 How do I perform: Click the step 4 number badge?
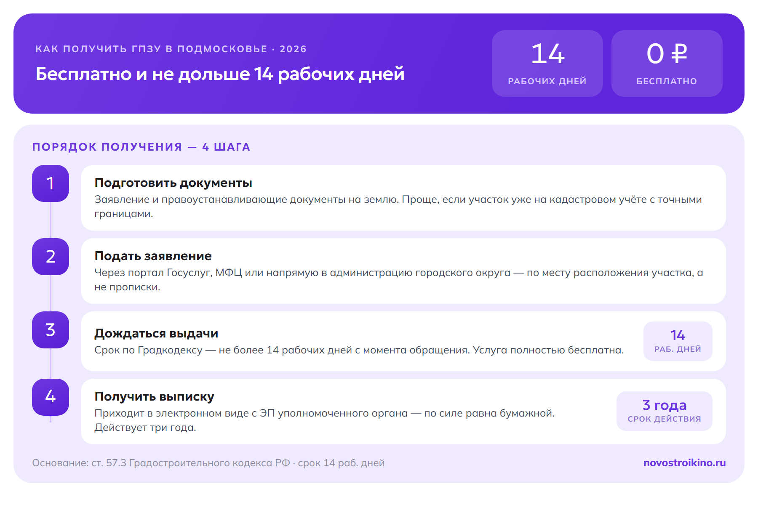pyautogui.click(x=51, y=397)
